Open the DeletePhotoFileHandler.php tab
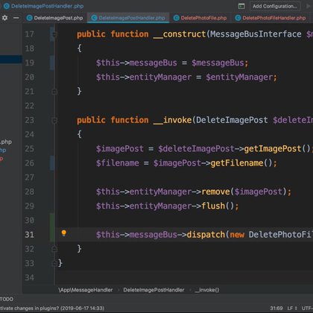The width and height of the screenshot is (313, 313). pyautogui.click(x=271, y=18)
